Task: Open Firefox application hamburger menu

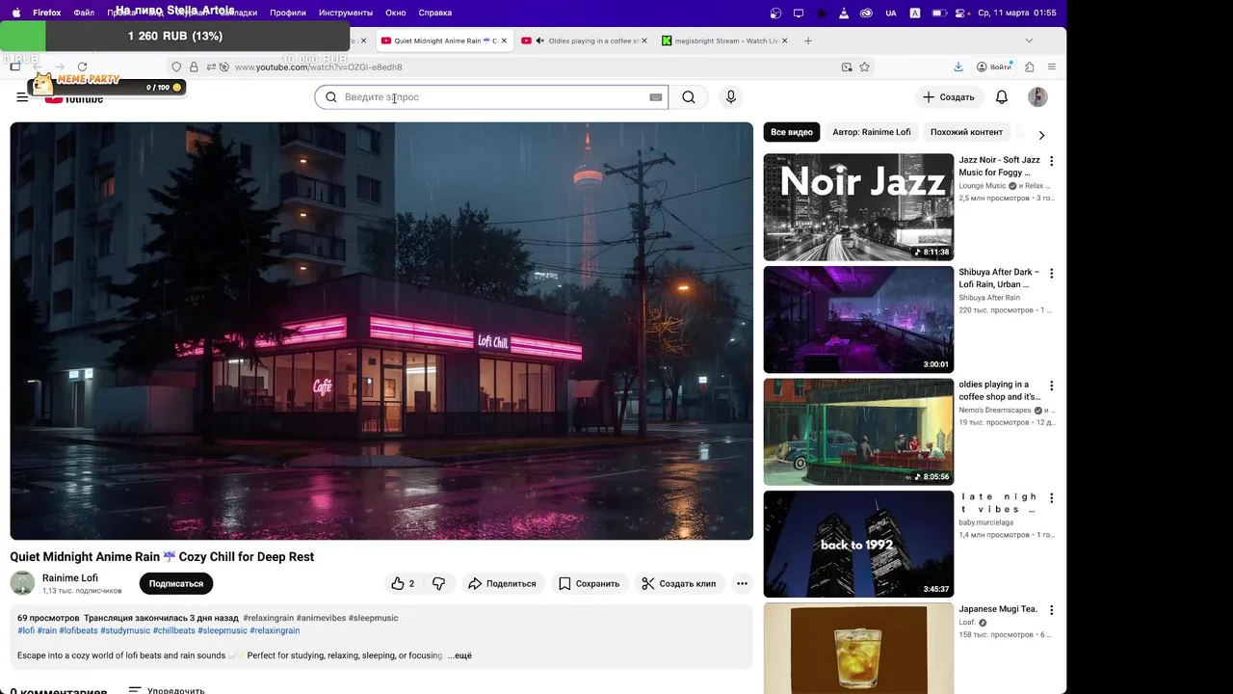Action: click(x=1051, y=67)
